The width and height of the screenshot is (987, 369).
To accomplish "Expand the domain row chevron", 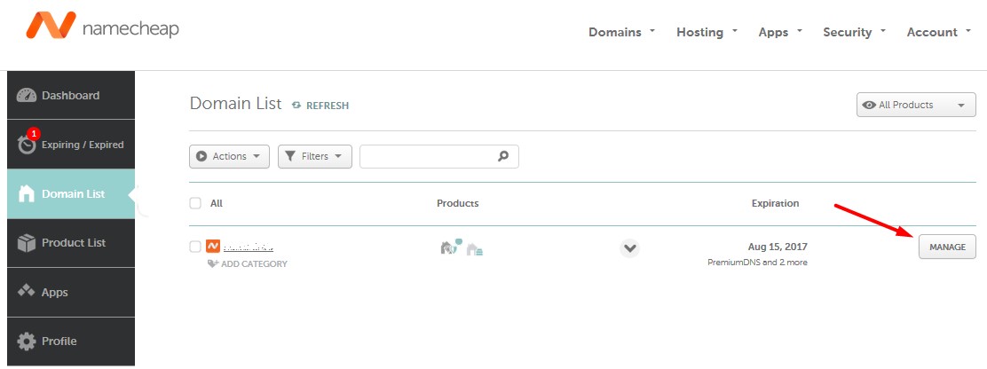I will (629, 248).
